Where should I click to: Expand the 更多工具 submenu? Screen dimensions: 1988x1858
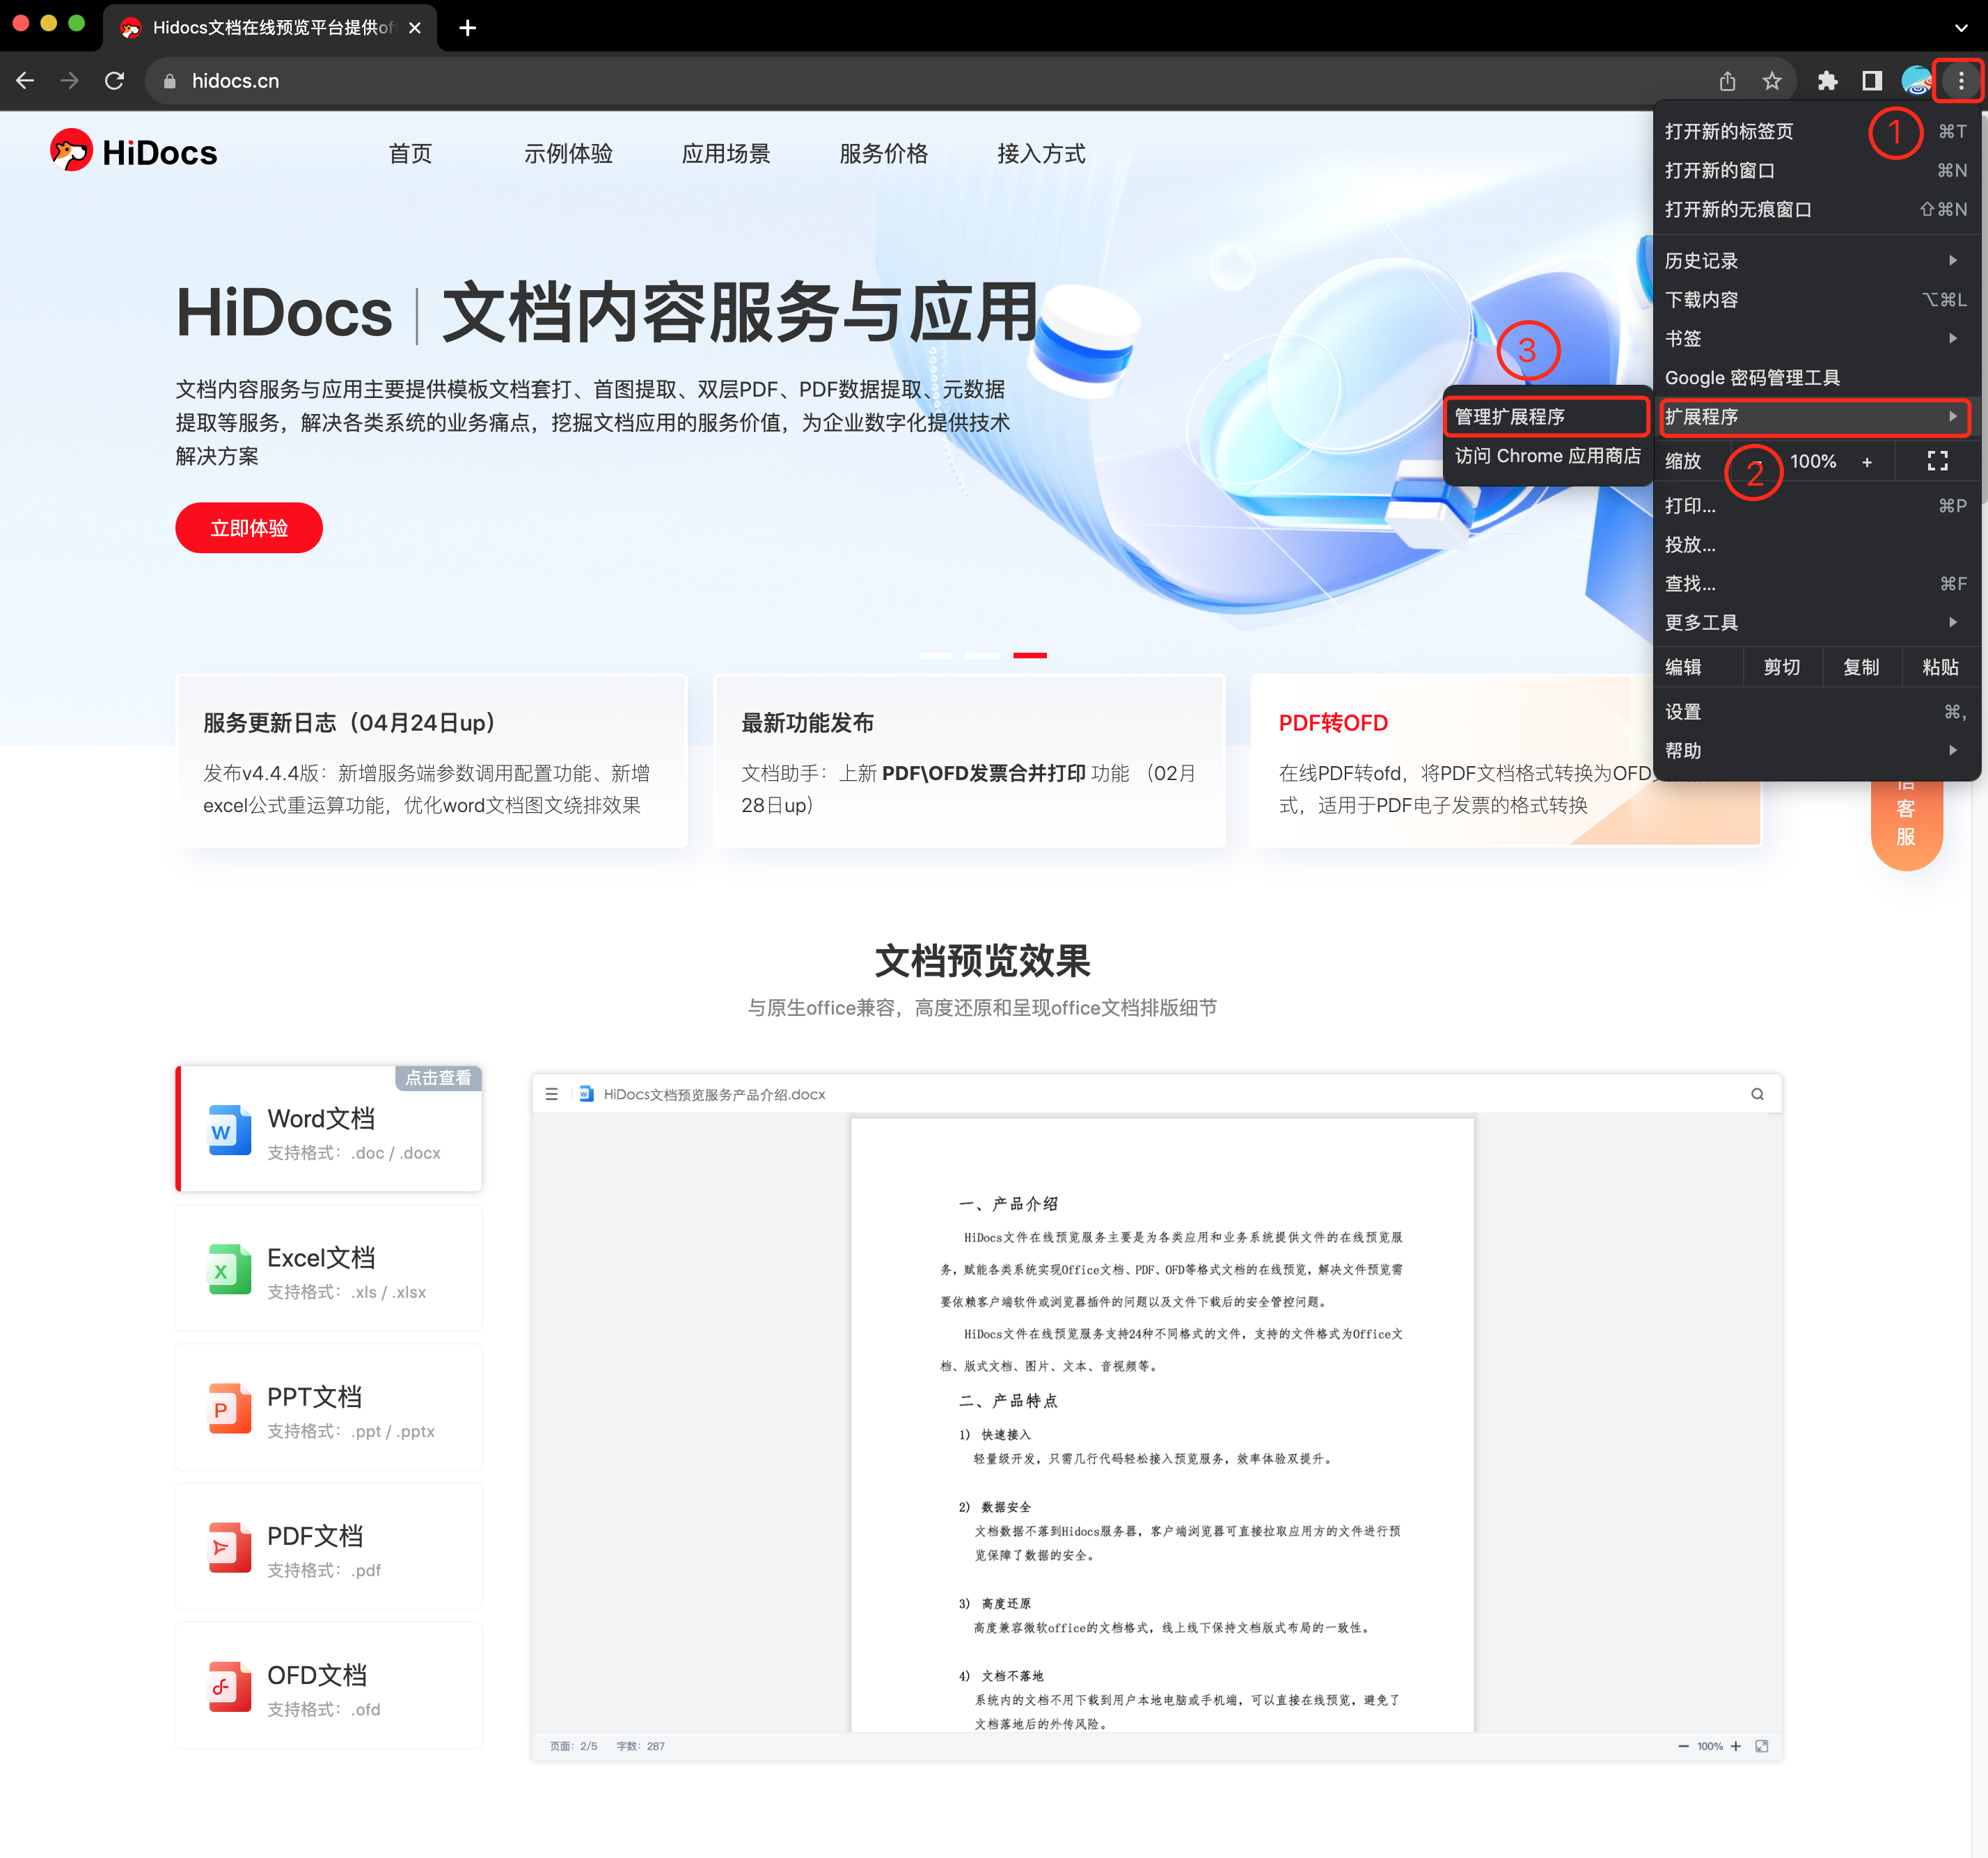1816,623
